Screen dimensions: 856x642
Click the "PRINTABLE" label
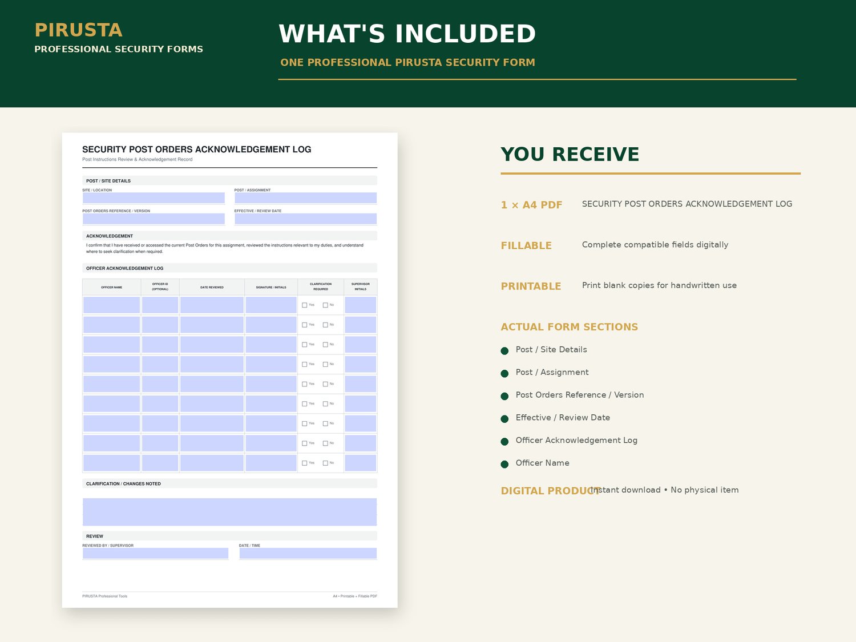coord(531,286)
